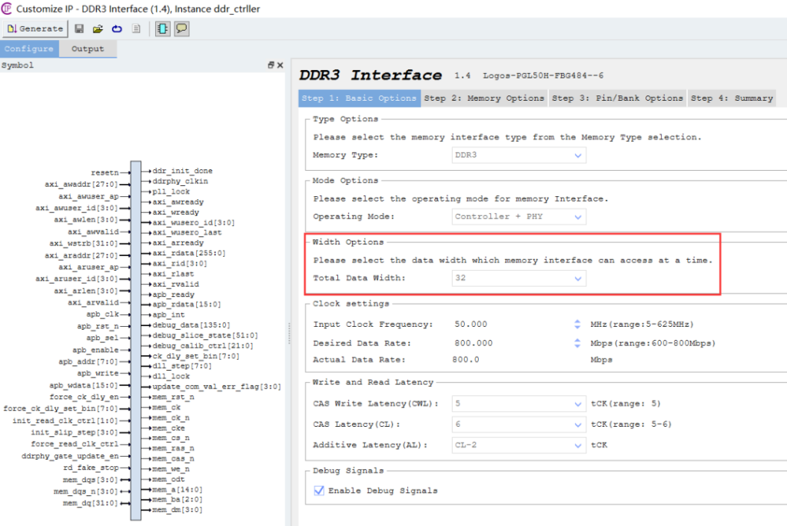Screen dimensions: 787x526
Task: Click the save floppy disk icon
Action: [79, 29]
